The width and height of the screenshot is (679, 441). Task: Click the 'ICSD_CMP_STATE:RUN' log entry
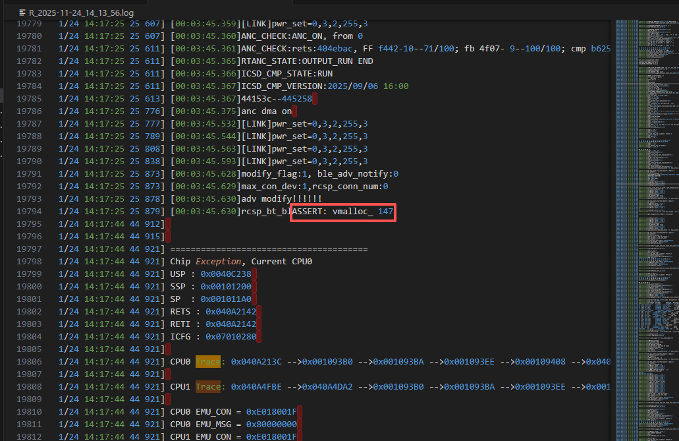286,74
